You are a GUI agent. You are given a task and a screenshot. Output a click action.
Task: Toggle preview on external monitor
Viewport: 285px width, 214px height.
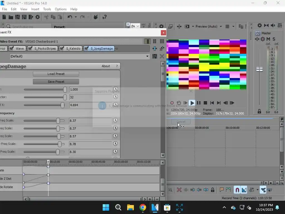click(x=170, y=26)
